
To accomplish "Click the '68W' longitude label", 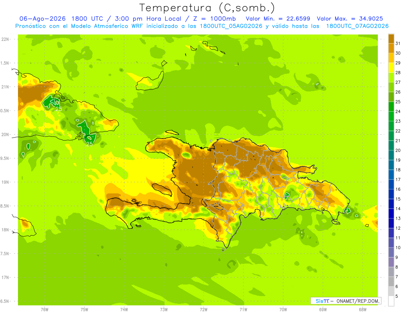I will pyautogui.click(x=362, y=310).
